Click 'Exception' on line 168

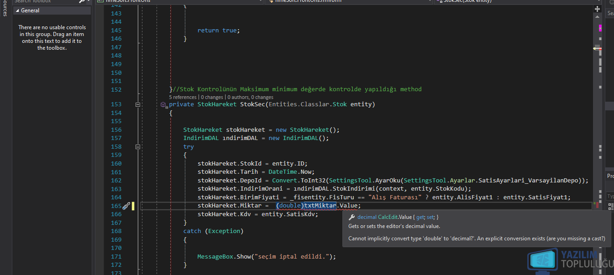click(224, 231)
